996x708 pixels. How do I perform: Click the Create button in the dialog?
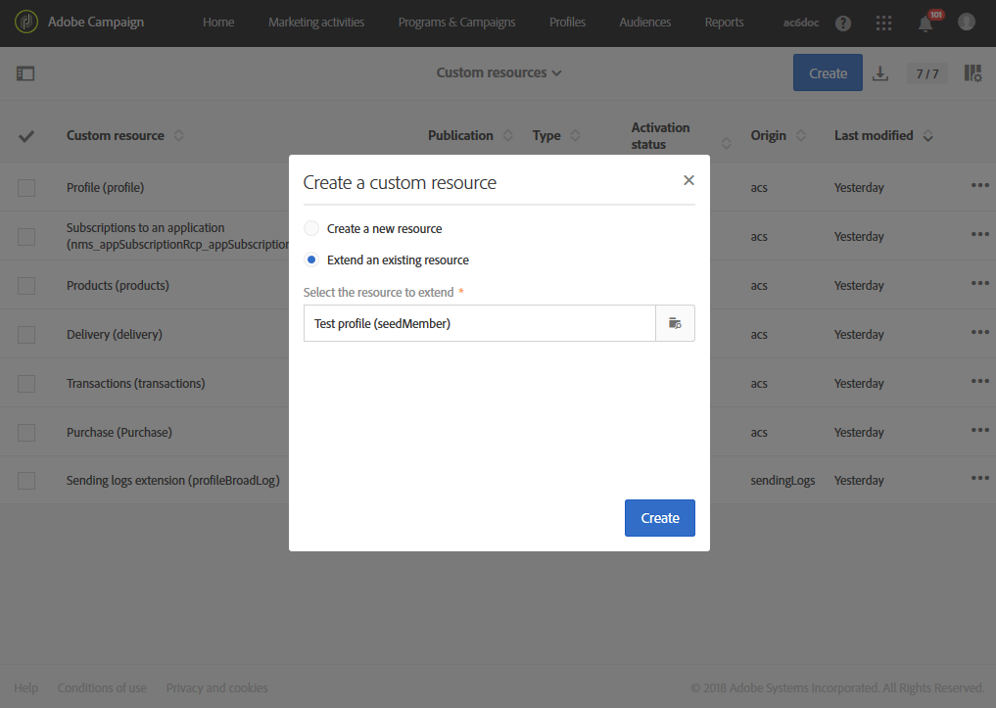click(659, 518)
